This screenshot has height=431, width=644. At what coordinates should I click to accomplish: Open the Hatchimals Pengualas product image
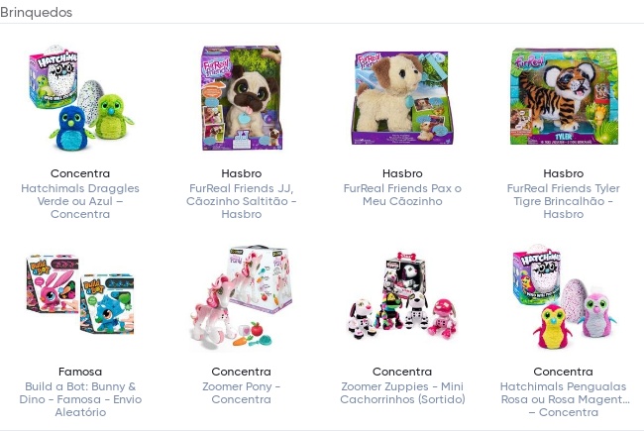[564, 296]
